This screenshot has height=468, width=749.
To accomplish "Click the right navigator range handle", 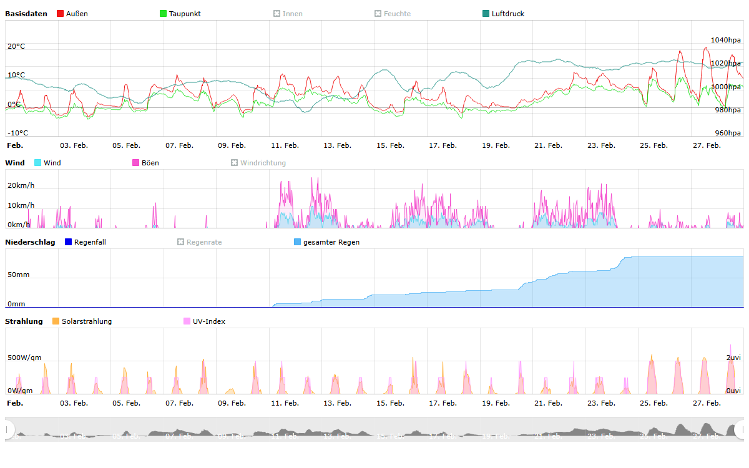I will click(x=740, y=429).
